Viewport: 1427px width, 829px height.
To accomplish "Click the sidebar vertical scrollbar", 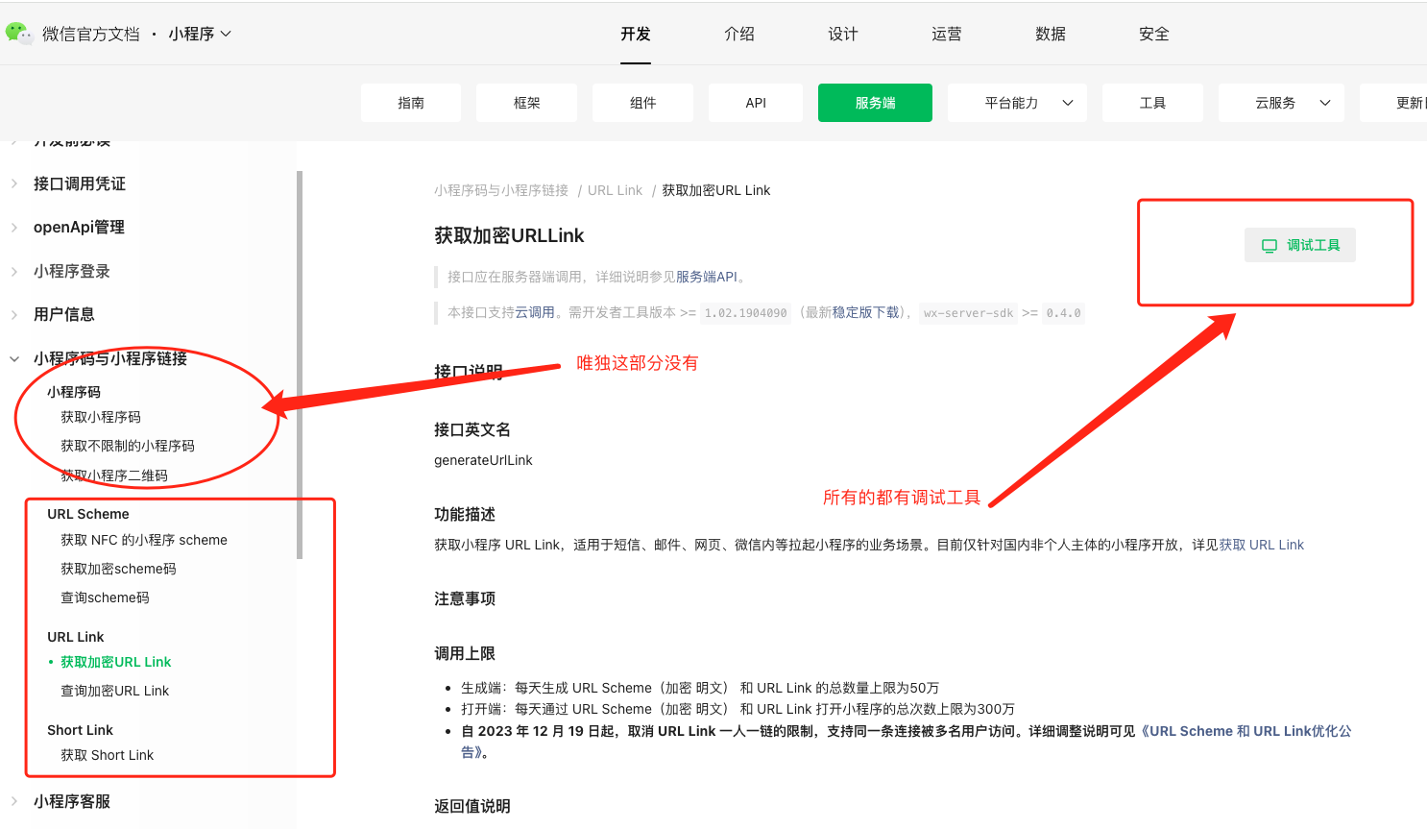I will pyautogui.click(x=300, y=365).
